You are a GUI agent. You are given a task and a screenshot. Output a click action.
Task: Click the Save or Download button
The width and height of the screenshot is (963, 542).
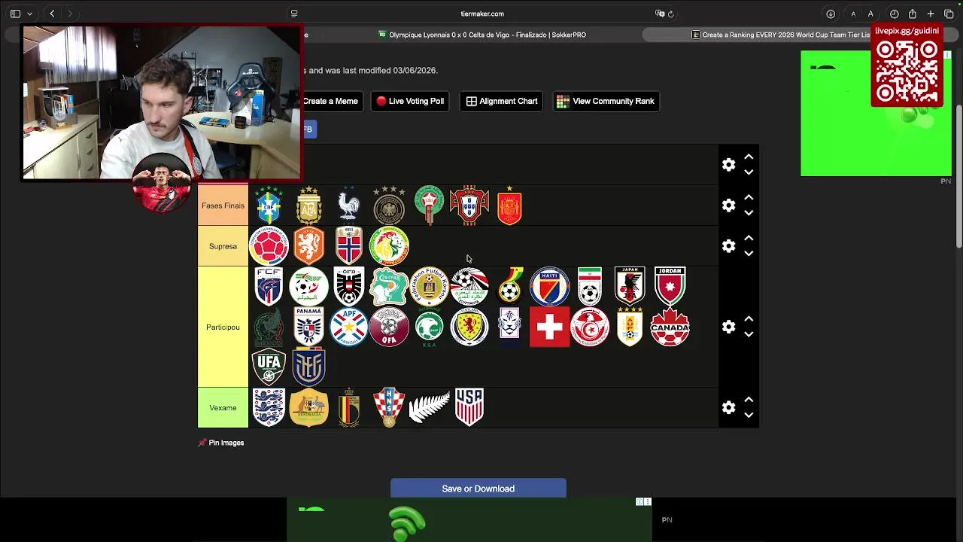478,489
